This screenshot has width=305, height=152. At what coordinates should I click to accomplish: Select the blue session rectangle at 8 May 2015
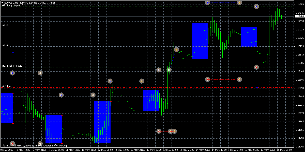[x=7, y=108]
